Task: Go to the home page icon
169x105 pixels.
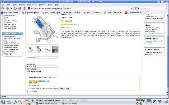Action: (x=24, y=8)
